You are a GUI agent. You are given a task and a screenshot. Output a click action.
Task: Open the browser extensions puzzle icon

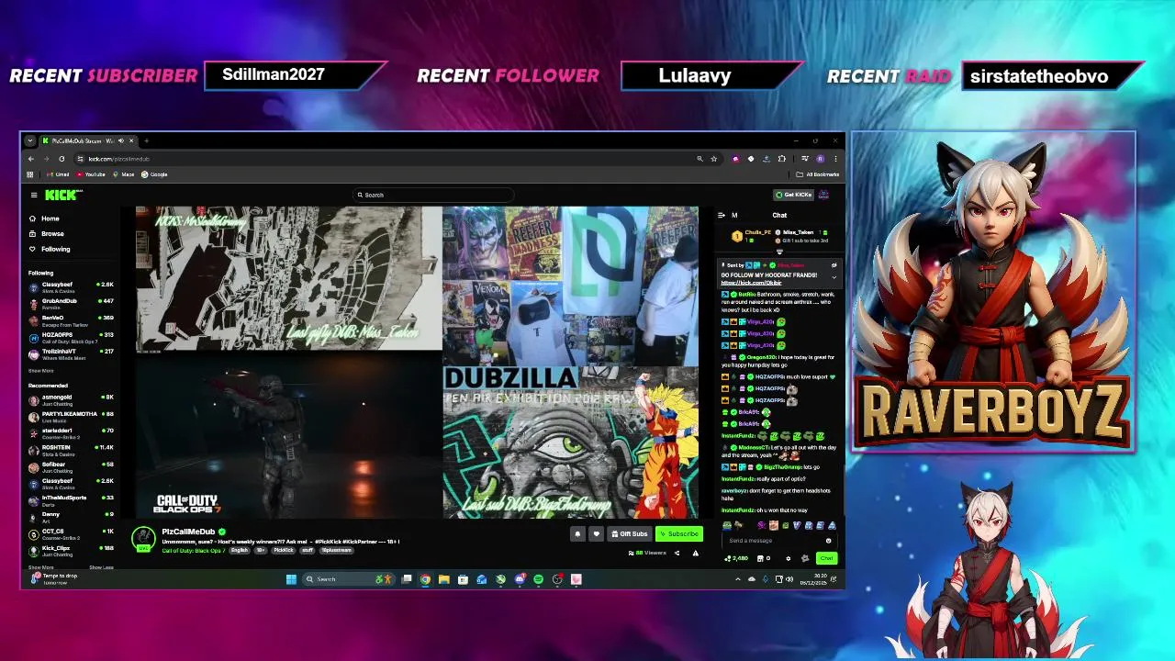click(781, 159)
